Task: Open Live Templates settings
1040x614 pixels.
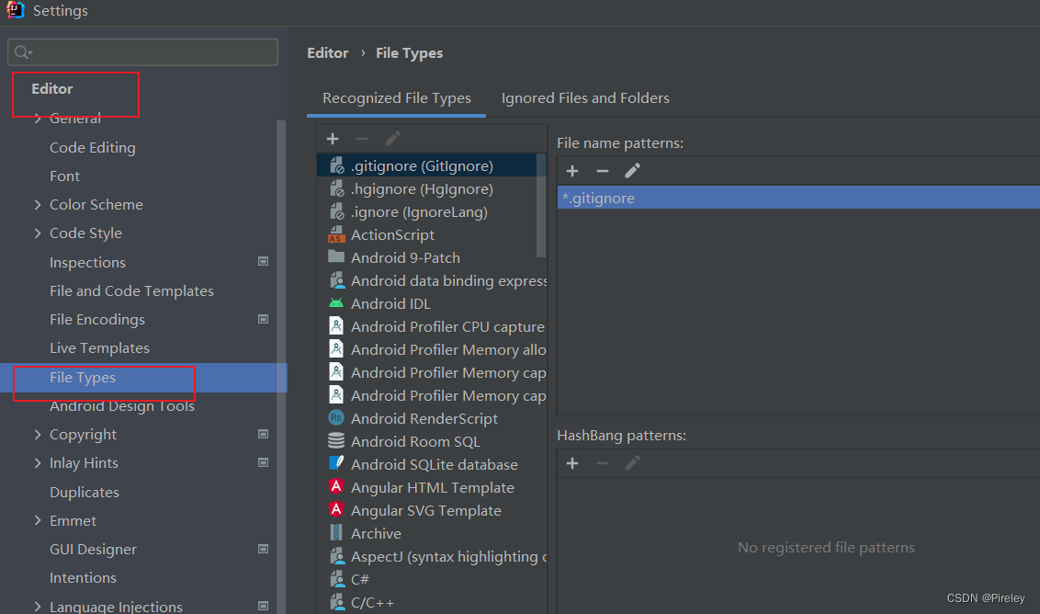Action: pos(99,347)
